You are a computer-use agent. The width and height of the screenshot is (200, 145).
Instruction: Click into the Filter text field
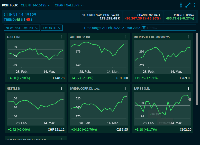tap(170, 28)
